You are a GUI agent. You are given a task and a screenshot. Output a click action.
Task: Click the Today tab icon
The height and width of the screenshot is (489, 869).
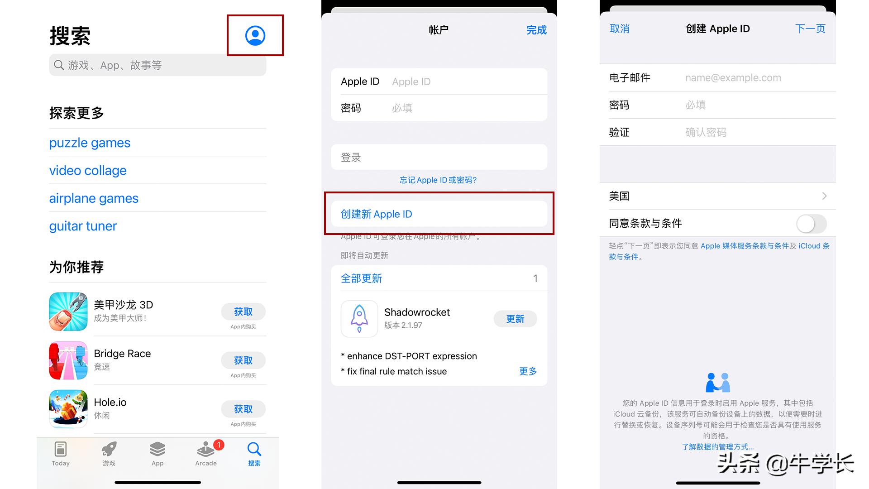pos(60,451)
